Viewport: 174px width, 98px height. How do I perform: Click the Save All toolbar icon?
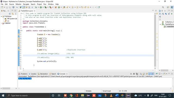(x=10, y=7)
